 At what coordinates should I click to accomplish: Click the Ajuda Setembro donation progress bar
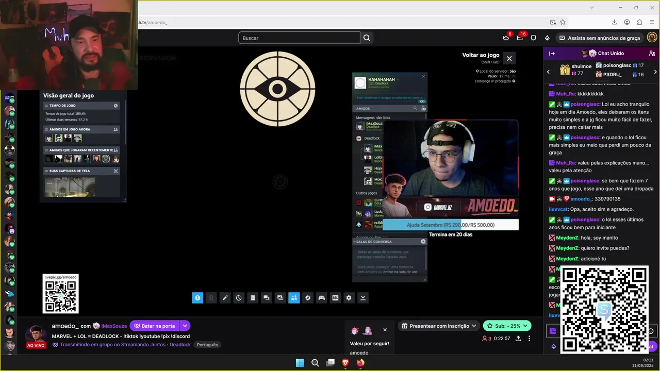tap(451, 225)
